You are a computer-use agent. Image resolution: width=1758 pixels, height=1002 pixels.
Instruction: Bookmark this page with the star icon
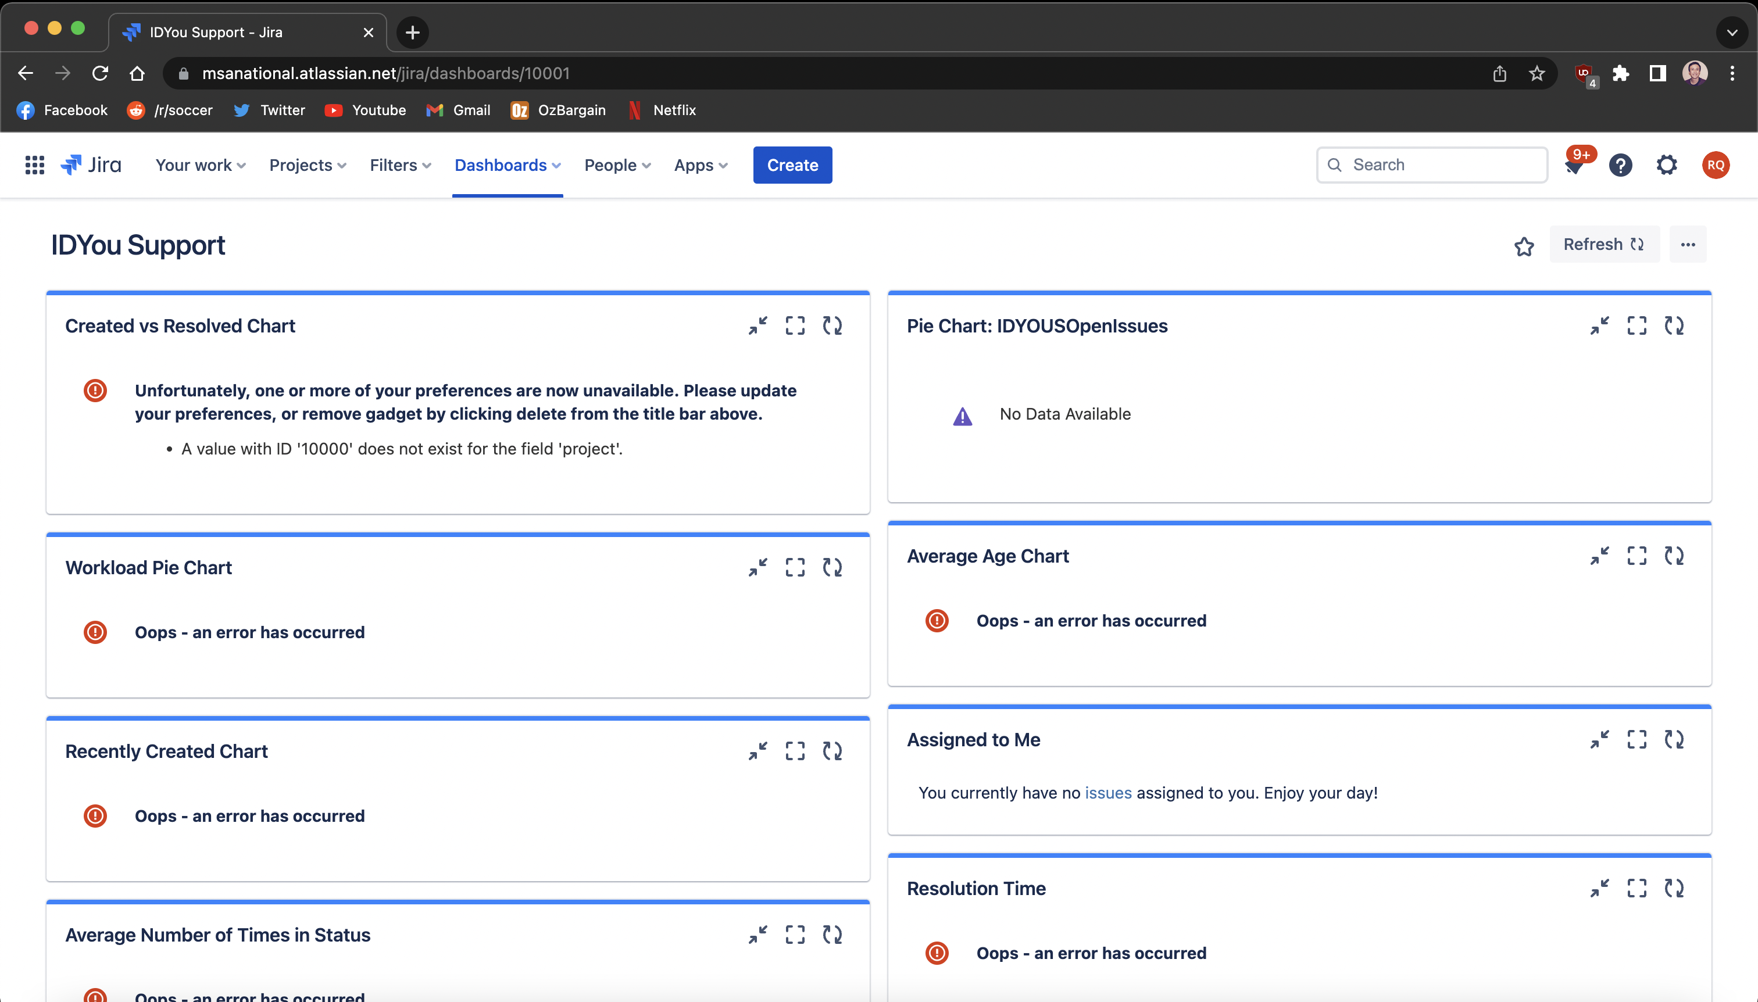[1537, 74]
